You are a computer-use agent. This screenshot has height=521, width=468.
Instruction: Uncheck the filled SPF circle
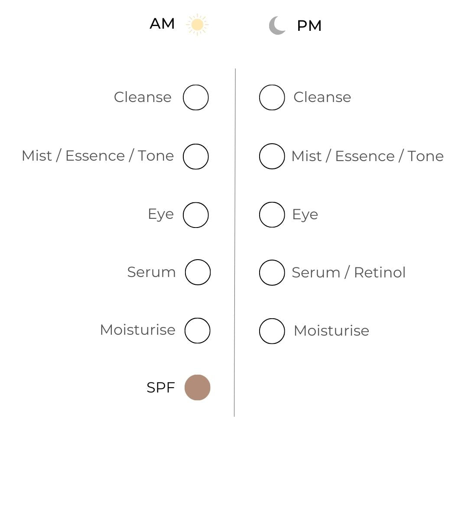[198, 387]
